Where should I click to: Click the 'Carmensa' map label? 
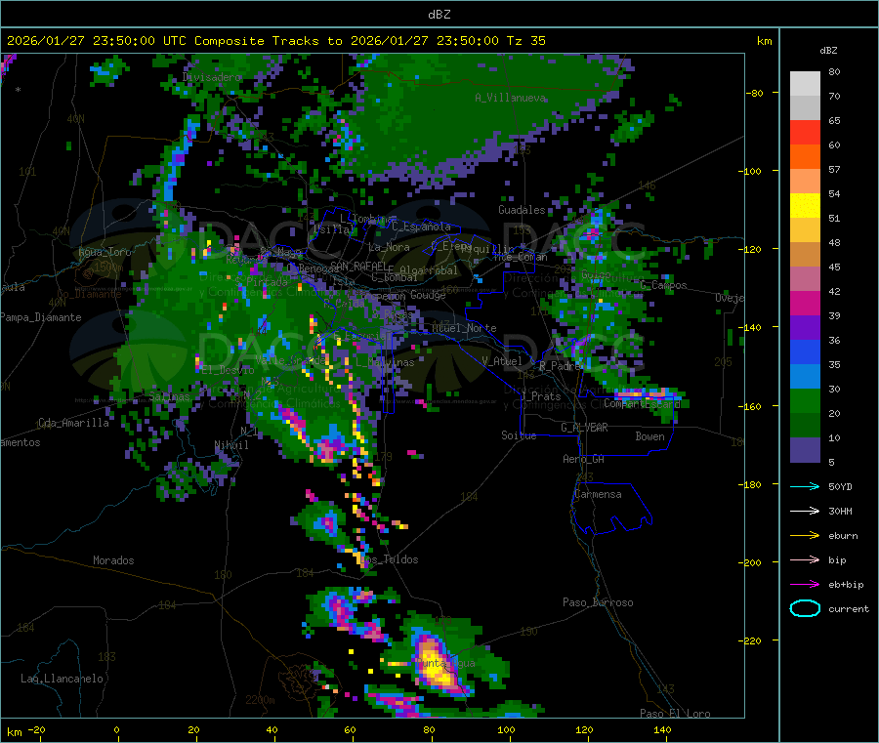pyautogui.click(x=598, y=494)
